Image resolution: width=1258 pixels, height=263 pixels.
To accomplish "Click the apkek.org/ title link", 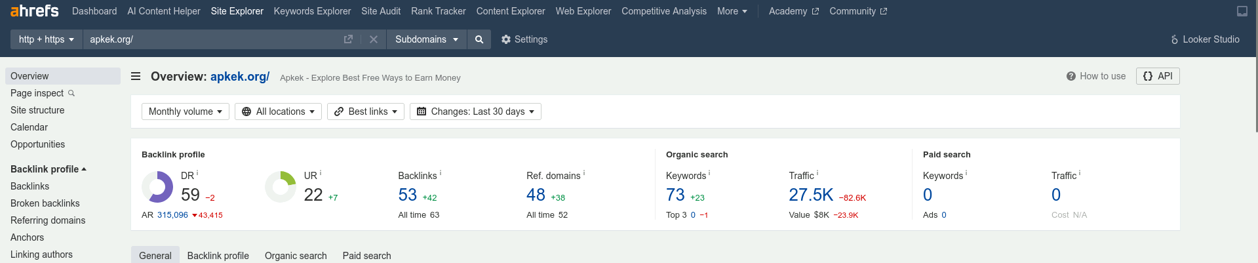I will 240,77.
